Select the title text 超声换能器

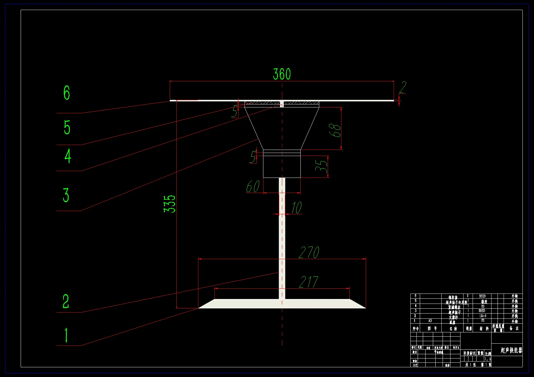click(x=512, y=350)
